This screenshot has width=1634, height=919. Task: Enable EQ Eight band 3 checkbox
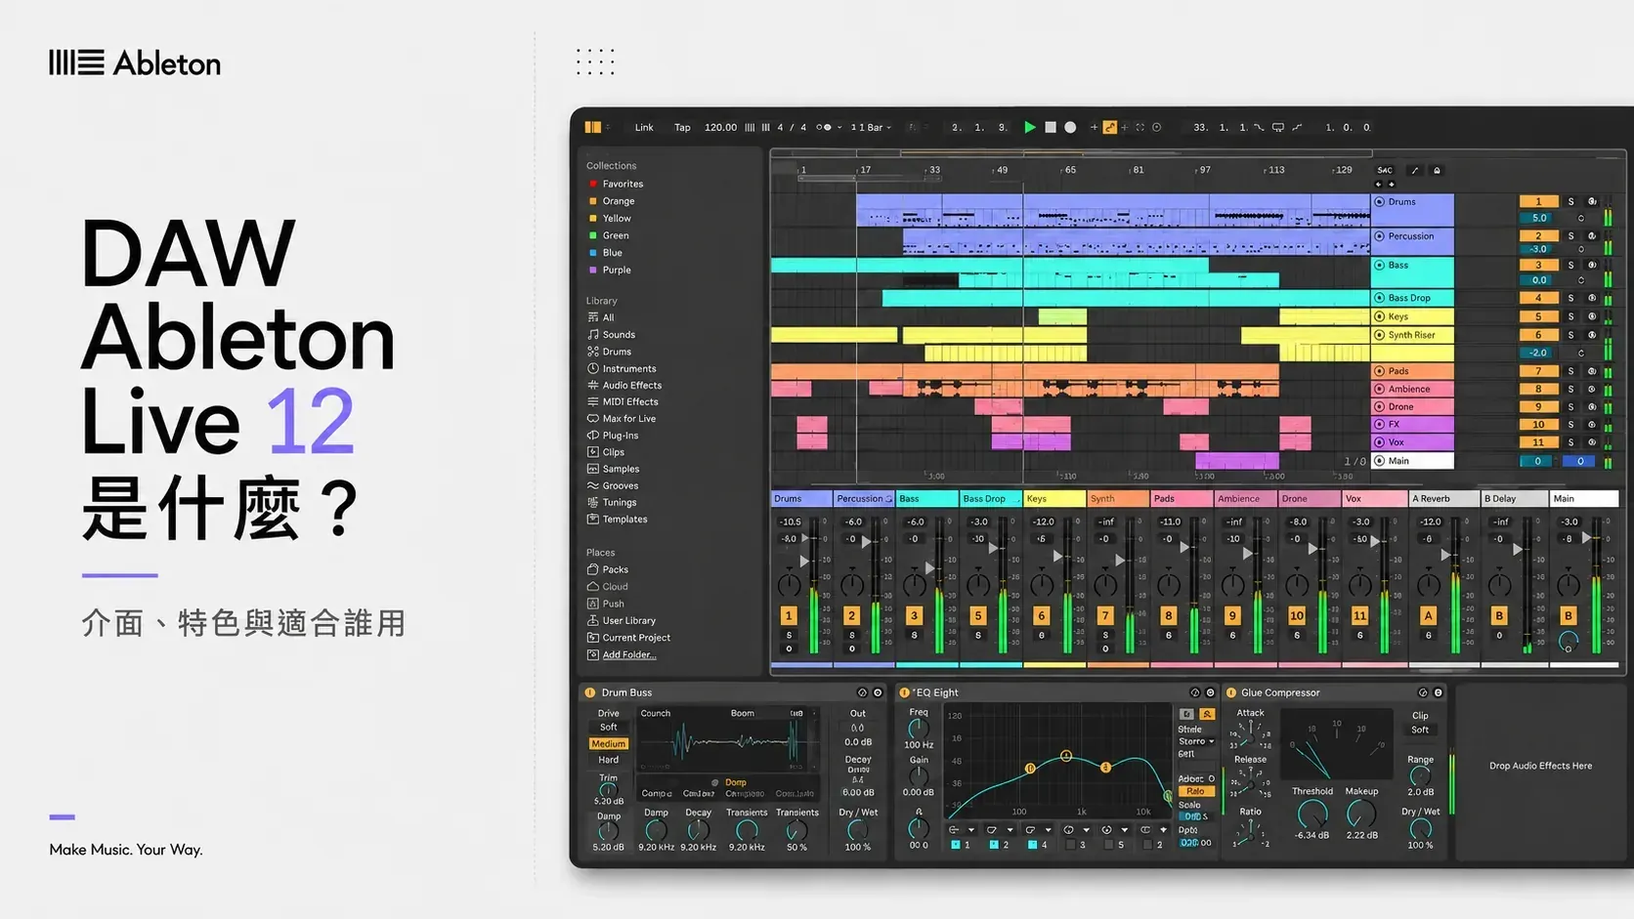[x=1070, y=845]
